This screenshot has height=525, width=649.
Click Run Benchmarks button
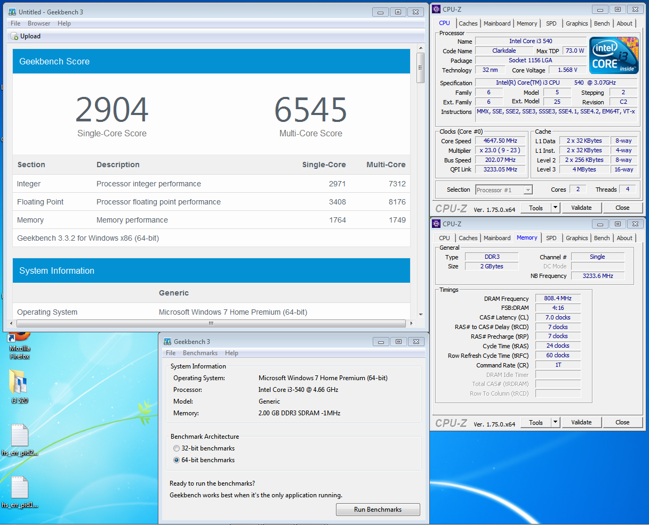(x=378, y=510)
